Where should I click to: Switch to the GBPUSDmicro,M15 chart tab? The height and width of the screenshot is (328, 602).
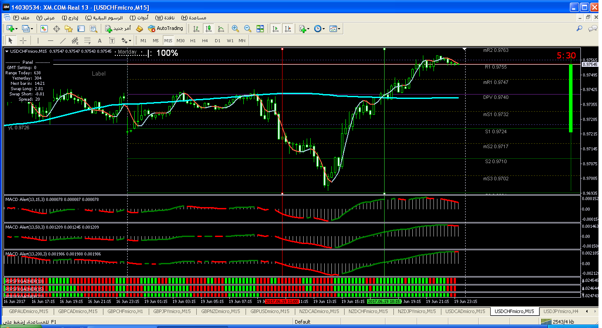click(270, 311)
